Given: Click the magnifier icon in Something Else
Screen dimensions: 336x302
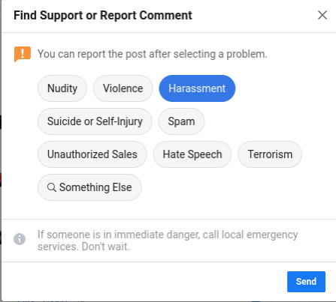Looking at the screenshot, I should click(x=52, y=187).
